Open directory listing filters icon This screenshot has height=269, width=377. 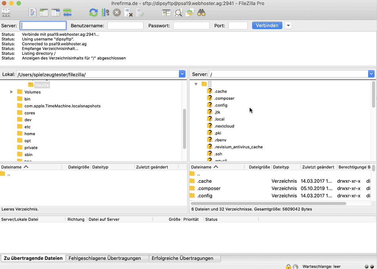click(166, 13)
